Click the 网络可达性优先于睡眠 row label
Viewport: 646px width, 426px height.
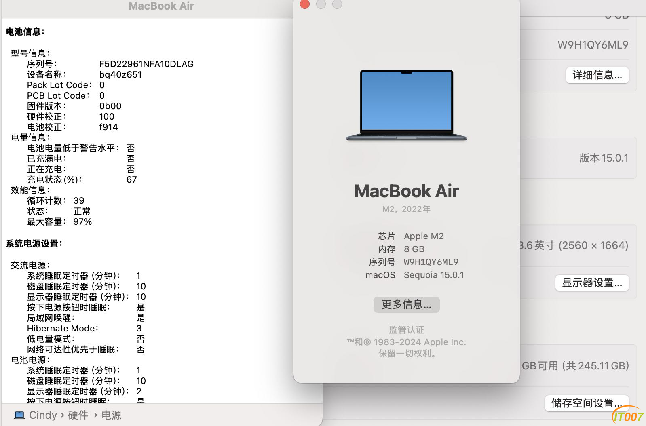click(73, 349)
